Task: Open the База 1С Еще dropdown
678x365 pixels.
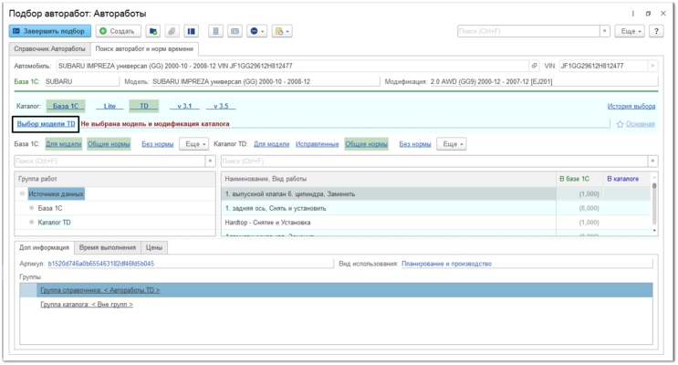Action: pos(194,144)
